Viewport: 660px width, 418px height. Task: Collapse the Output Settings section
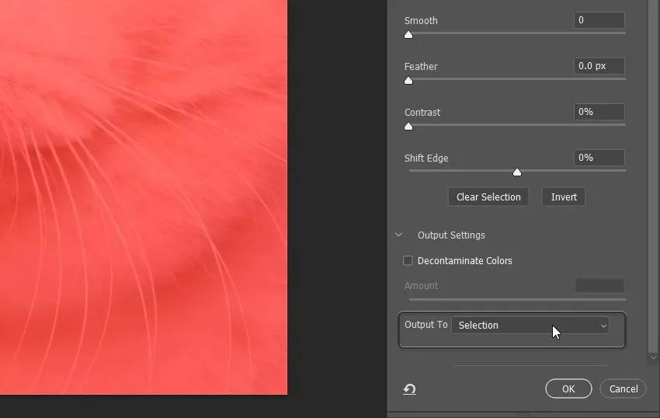pyautogui.click(x=398, y=235)
